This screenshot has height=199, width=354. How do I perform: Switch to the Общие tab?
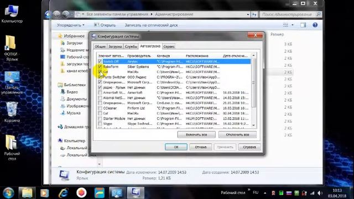100,46
